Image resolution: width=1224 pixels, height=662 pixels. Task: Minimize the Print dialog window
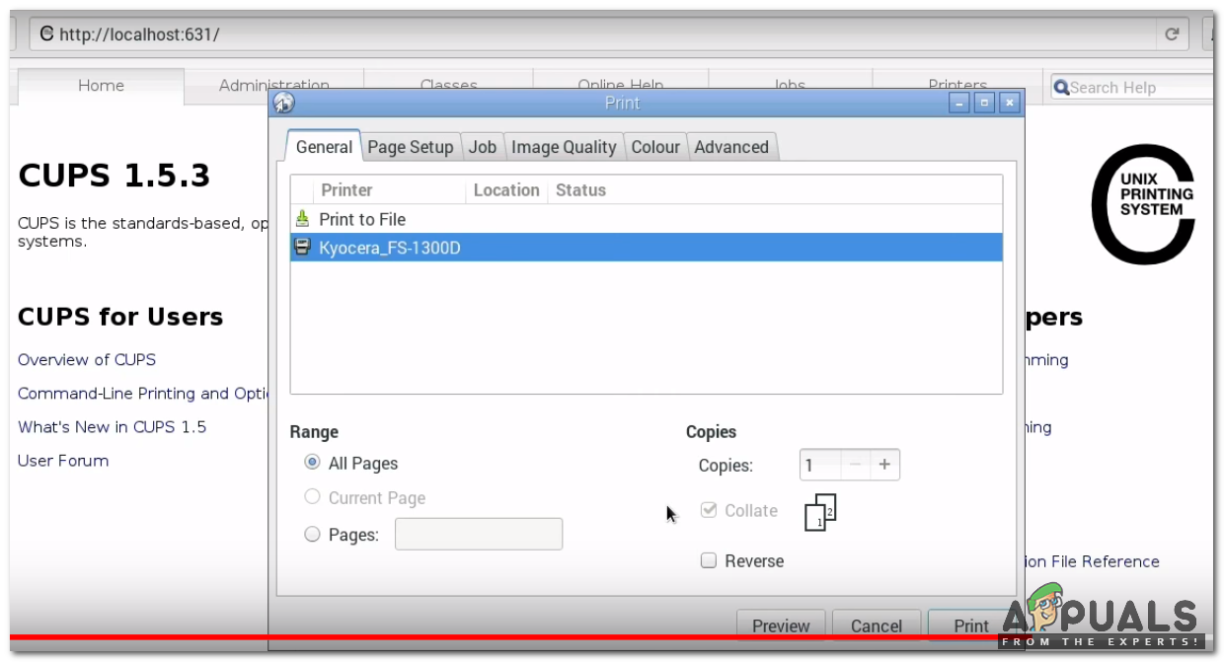point(958,103)
